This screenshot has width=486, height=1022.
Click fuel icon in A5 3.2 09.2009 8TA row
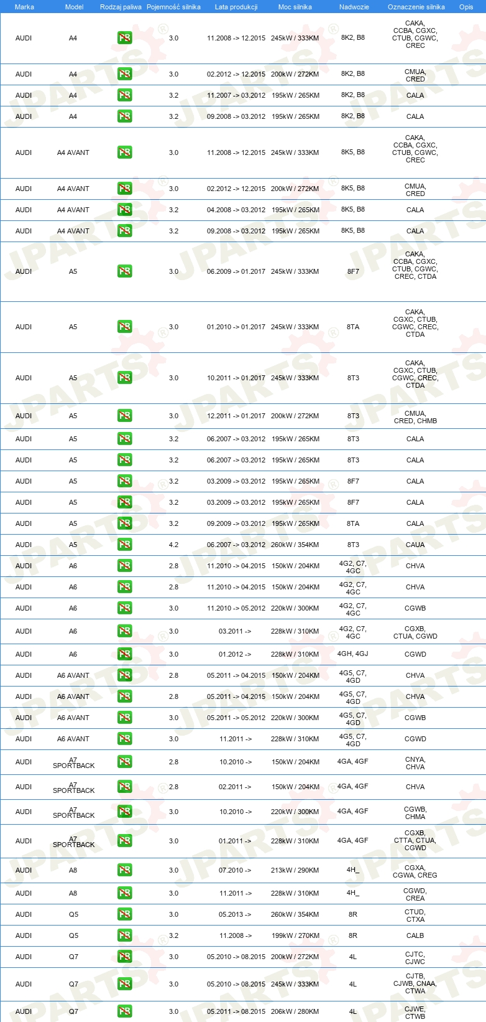pyautogui.click(x=124, y=523)
